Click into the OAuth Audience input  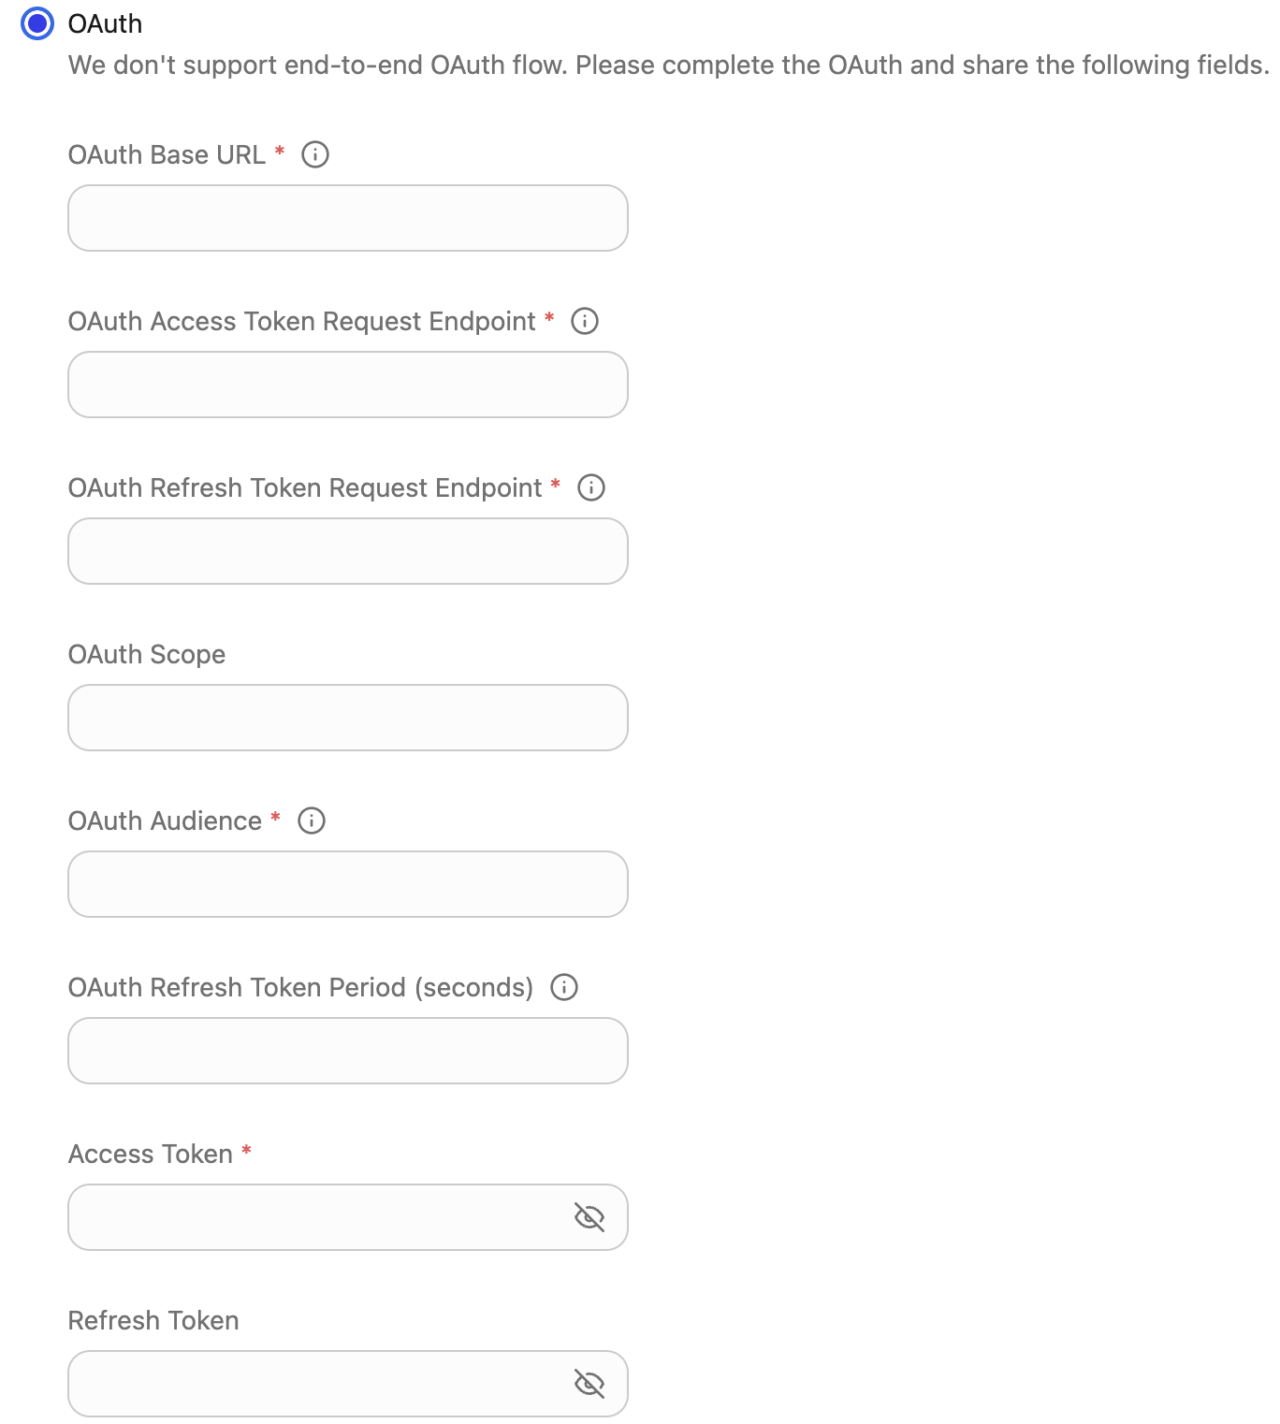[x=347, y=884]
